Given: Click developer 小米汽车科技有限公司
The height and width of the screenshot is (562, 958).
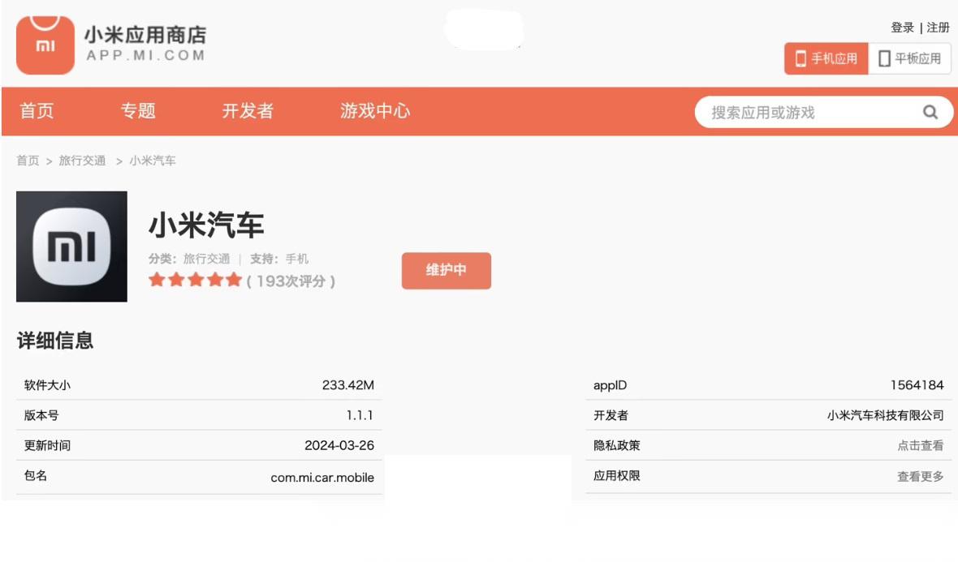Looking at the screenshot, I should point(885,415).
